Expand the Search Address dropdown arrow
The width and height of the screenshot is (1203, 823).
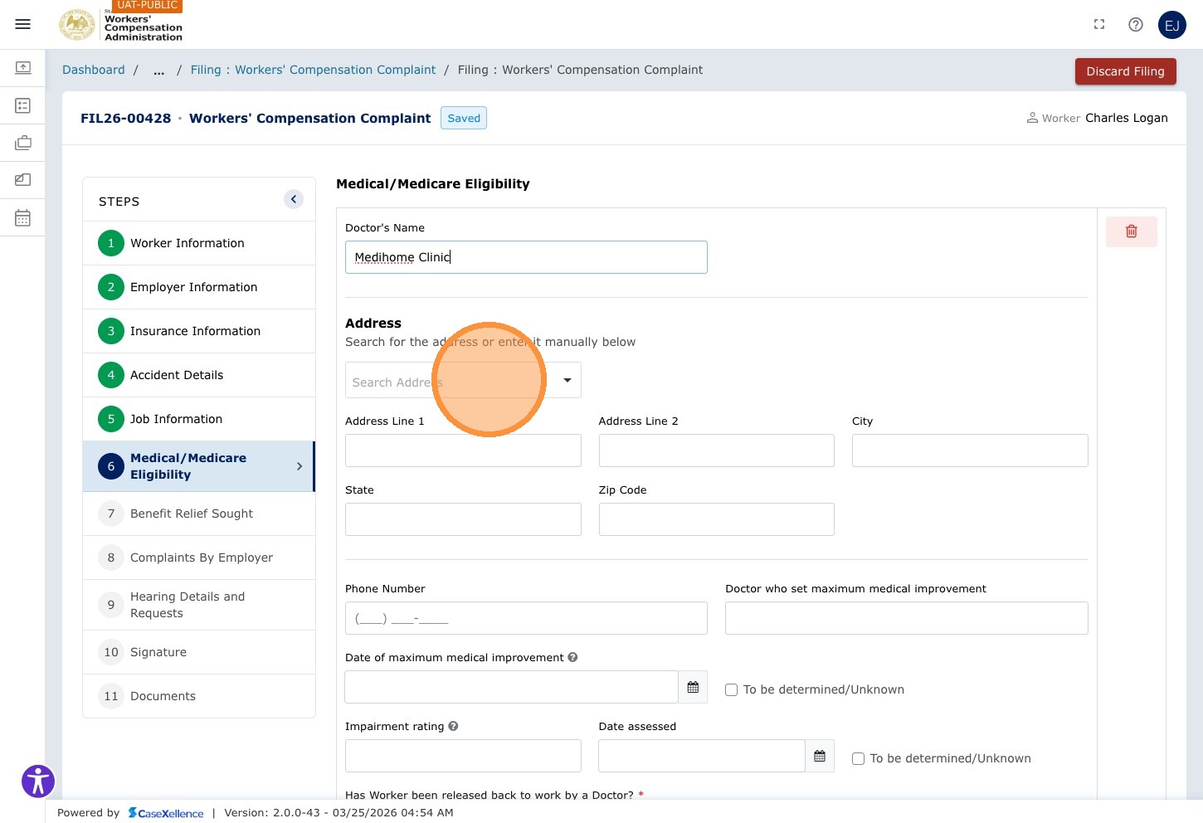[567, 380]
